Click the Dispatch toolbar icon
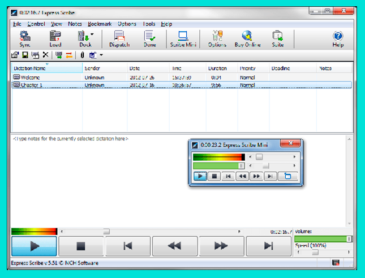Viewport: 365px width, 278px height. click(119, 39)
